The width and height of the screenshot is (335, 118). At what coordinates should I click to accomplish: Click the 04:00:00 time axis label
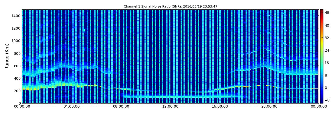pos(71,106)
